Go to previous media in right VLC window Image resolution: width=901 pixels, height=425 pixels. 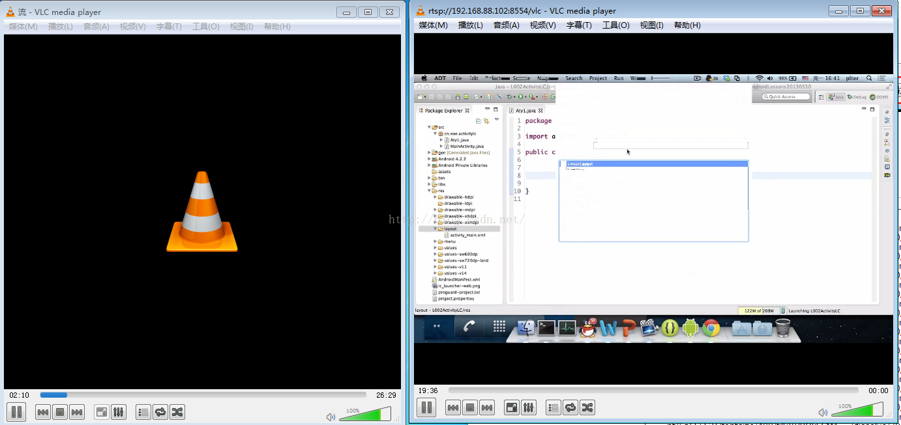tap(453, 407)
